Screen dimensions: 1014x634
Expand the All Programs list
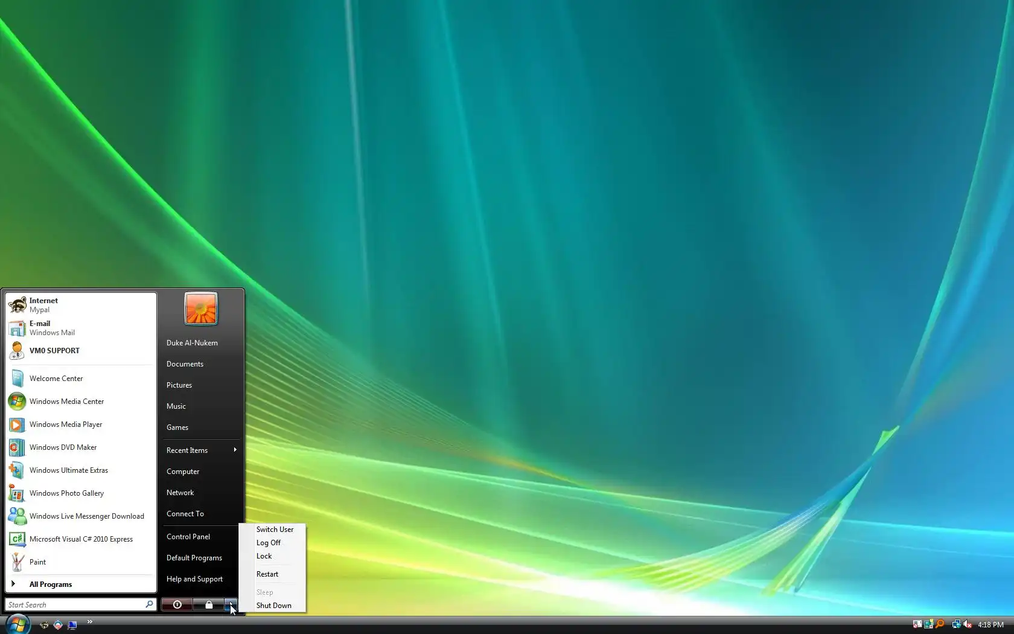[81, 584]
